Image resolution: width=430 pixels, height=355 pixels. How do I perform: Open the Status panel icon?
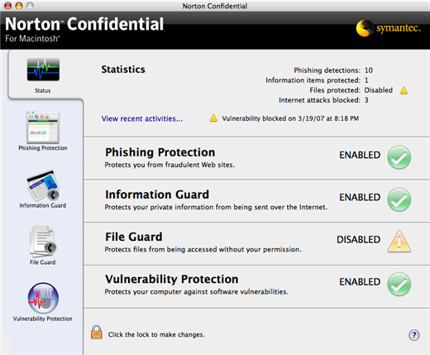coord(43,70)
